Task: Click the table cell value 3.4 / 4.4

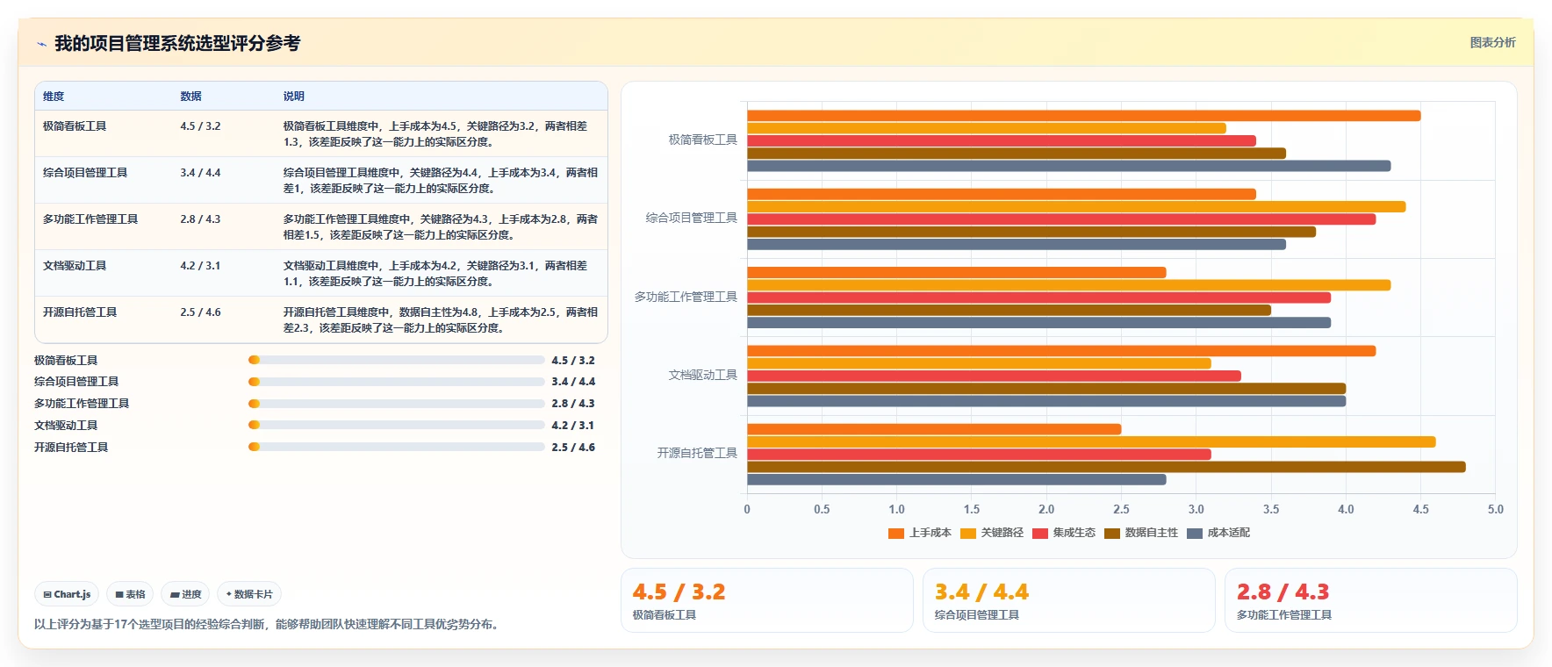Action: click(x=200, y=173)
